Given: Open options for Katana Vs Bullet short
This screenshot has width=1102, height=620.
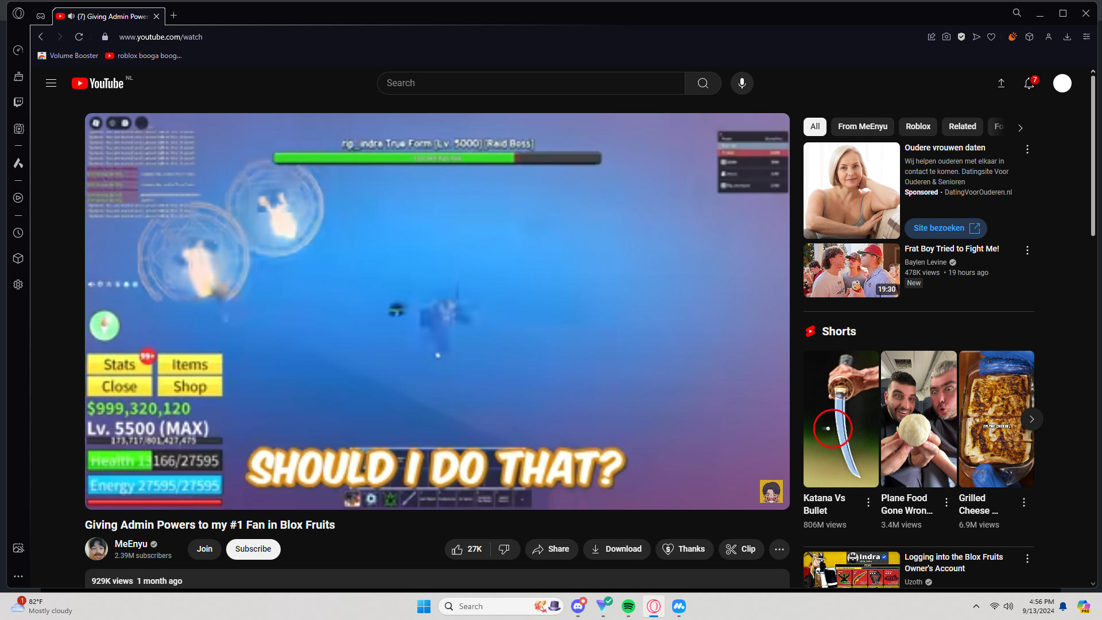Looking at the screenshot, I should click(x=868, y=502).
